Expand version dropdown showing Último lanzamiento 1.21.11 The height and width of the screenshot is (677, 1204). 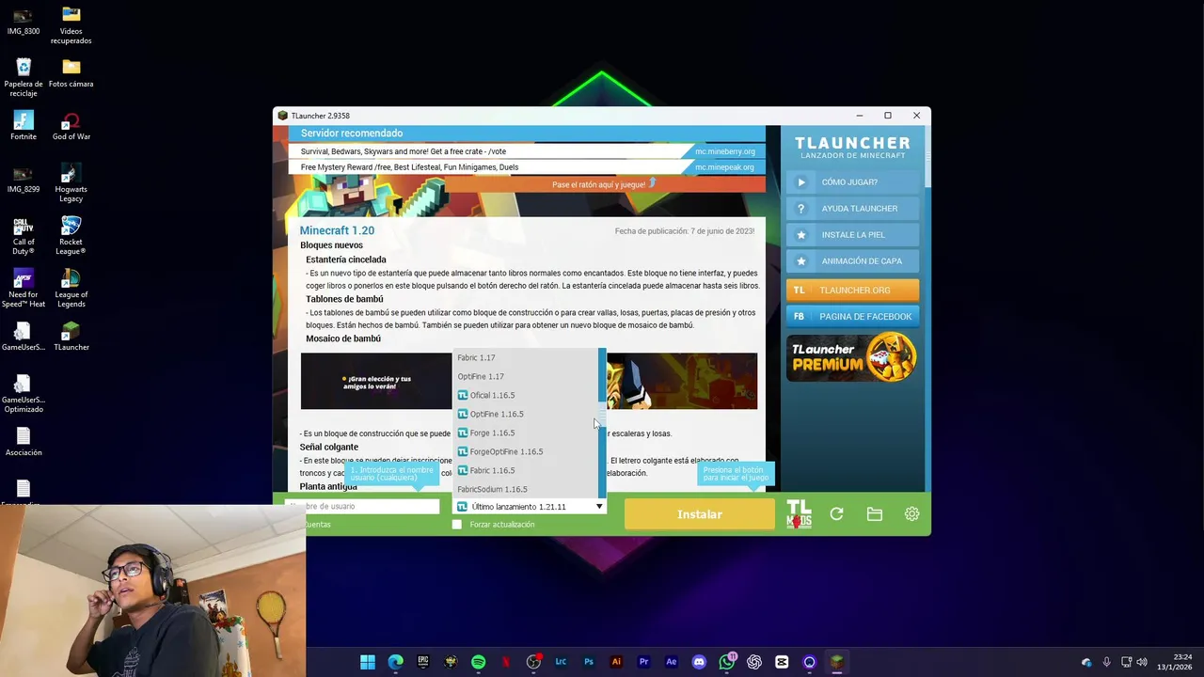pos(530,507)
